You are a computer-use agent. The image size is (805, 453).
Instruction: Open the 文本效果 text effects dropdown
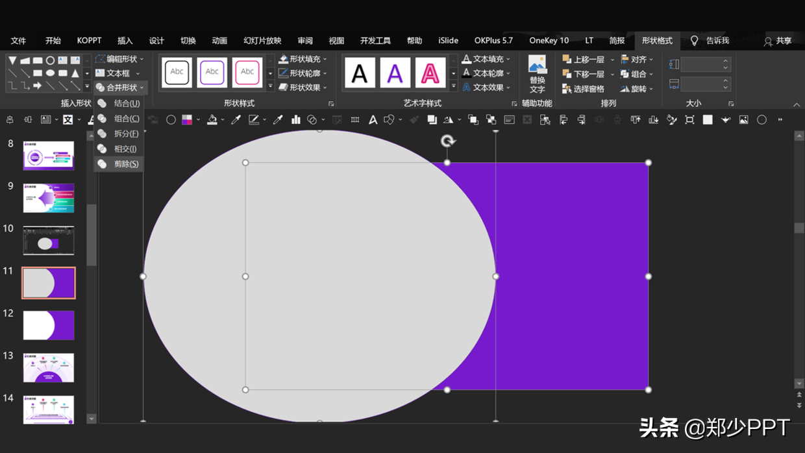coord(487,88)
